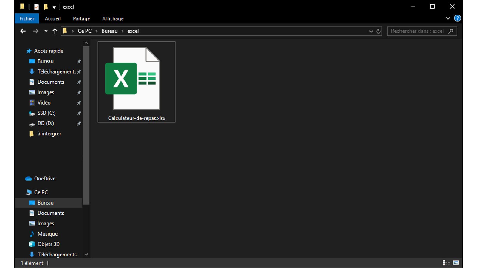Open the blue Help question mark
Image resolution: width=477 pixels, height=268 pixels.
point(457,18)
